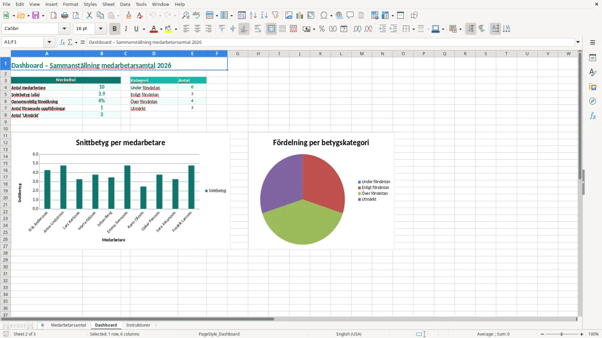Open the Open-file dropdown arrow
This screenshot has height=338, width=602.
[x=28, y=16]
